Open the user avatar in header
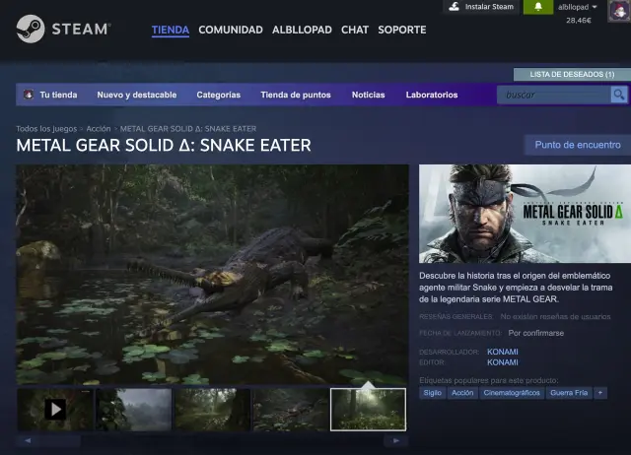Image resolution: width=631 pixels, height=455 pixels. coord(619,11)
